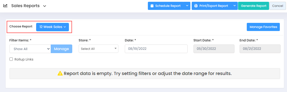Click the Start Date field 05/30/2022
The height and width of the screenshot is (92, 287).
point(214,49)
